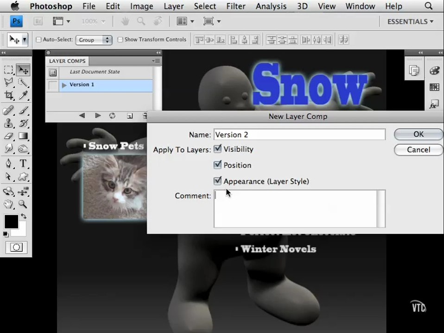Update the selected layer comp
Viewport: 444px width, 333px height.
coord(112,116)
